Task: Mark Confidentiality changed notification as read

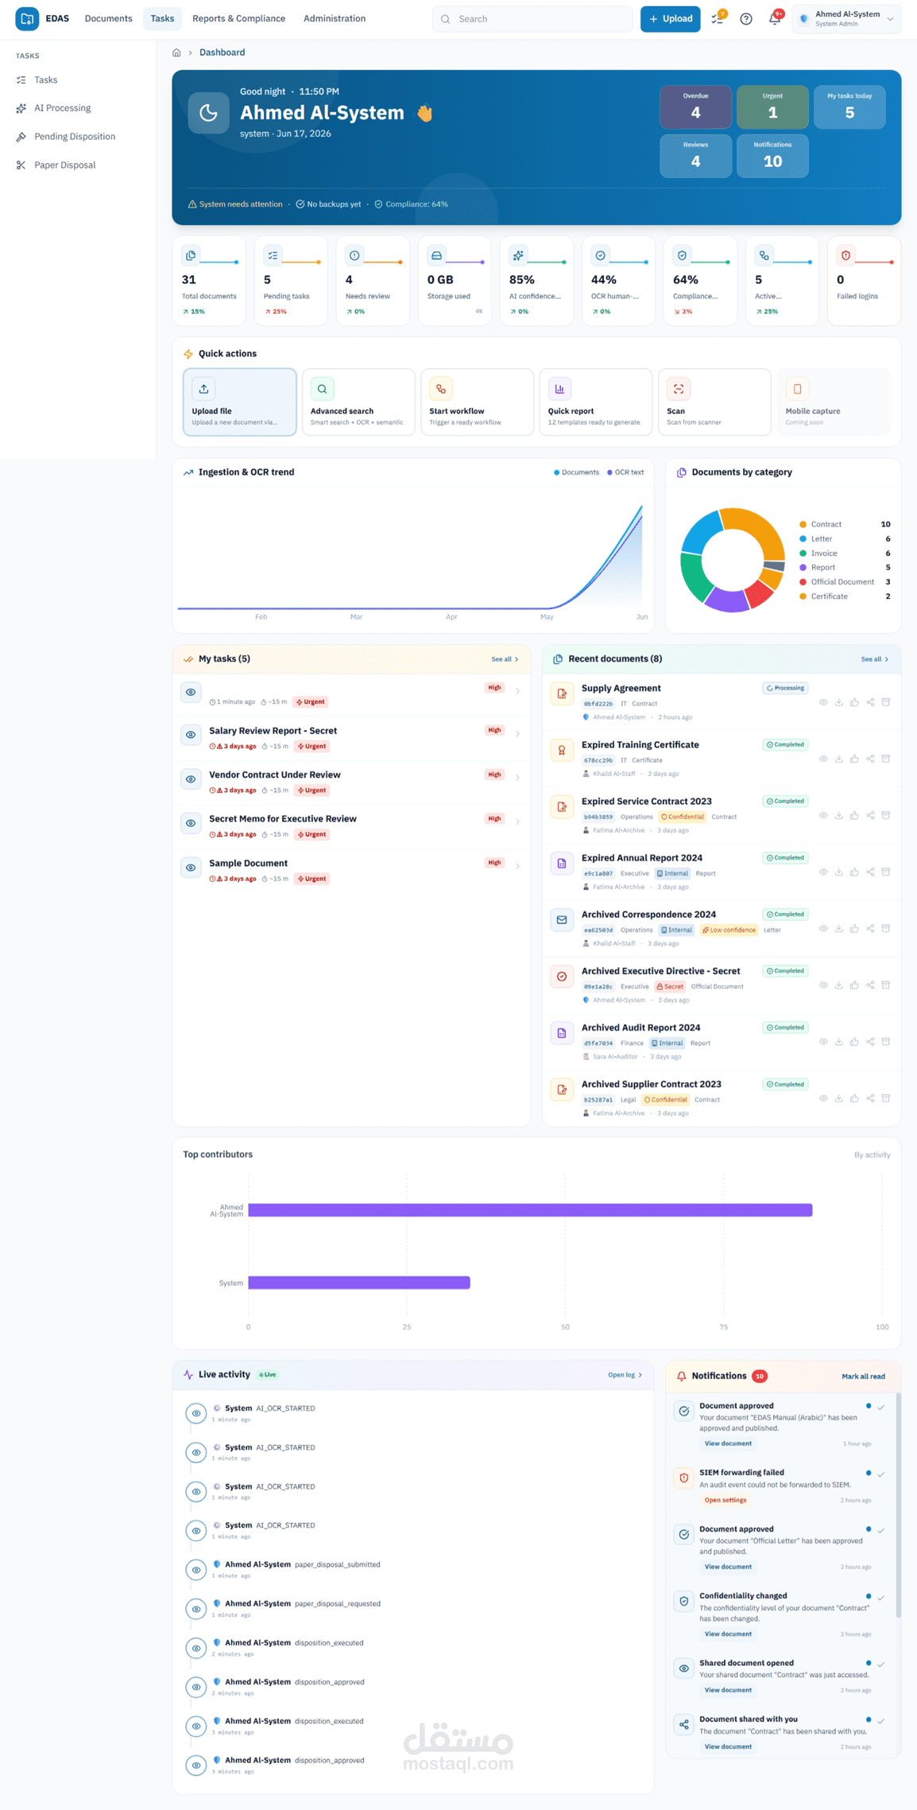Action: coord(880,1598)
